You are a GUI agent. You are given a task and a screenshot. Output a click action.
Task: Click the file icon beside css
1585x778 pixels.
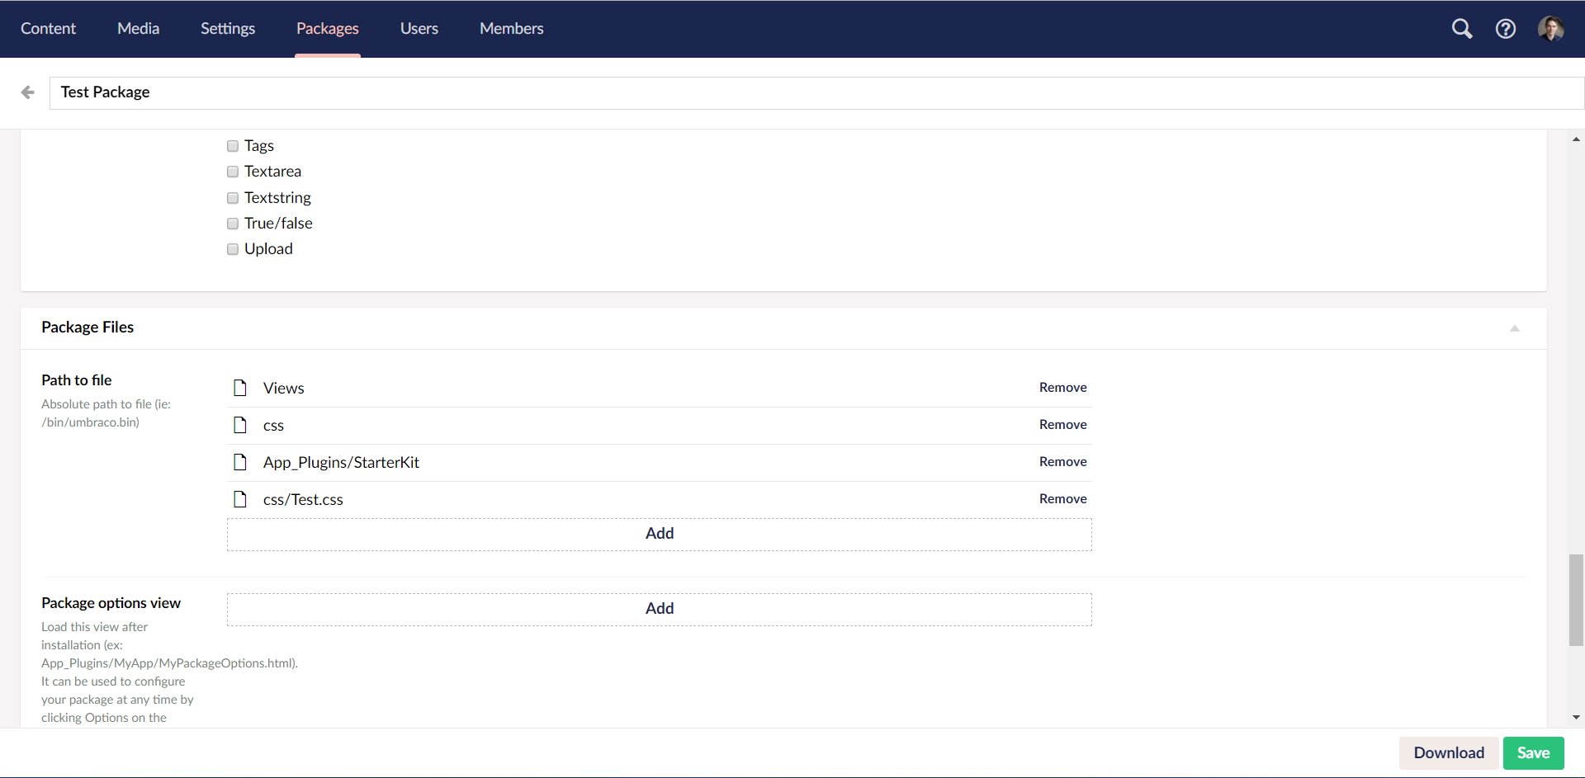pyautogui.click(x=240, y=424)
